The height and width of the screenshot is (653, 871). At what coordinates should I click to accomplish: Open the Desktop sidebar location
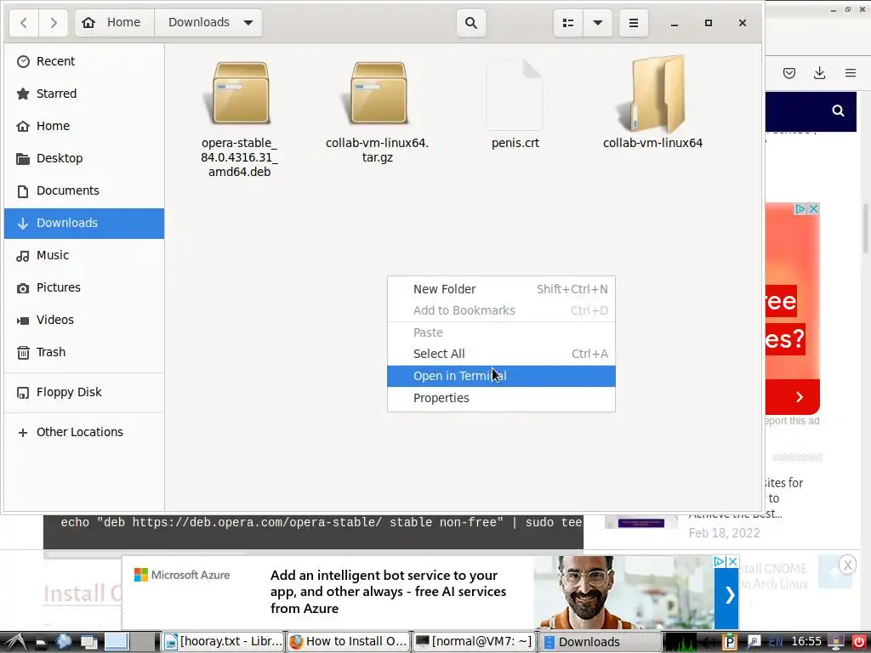[84, 158]
